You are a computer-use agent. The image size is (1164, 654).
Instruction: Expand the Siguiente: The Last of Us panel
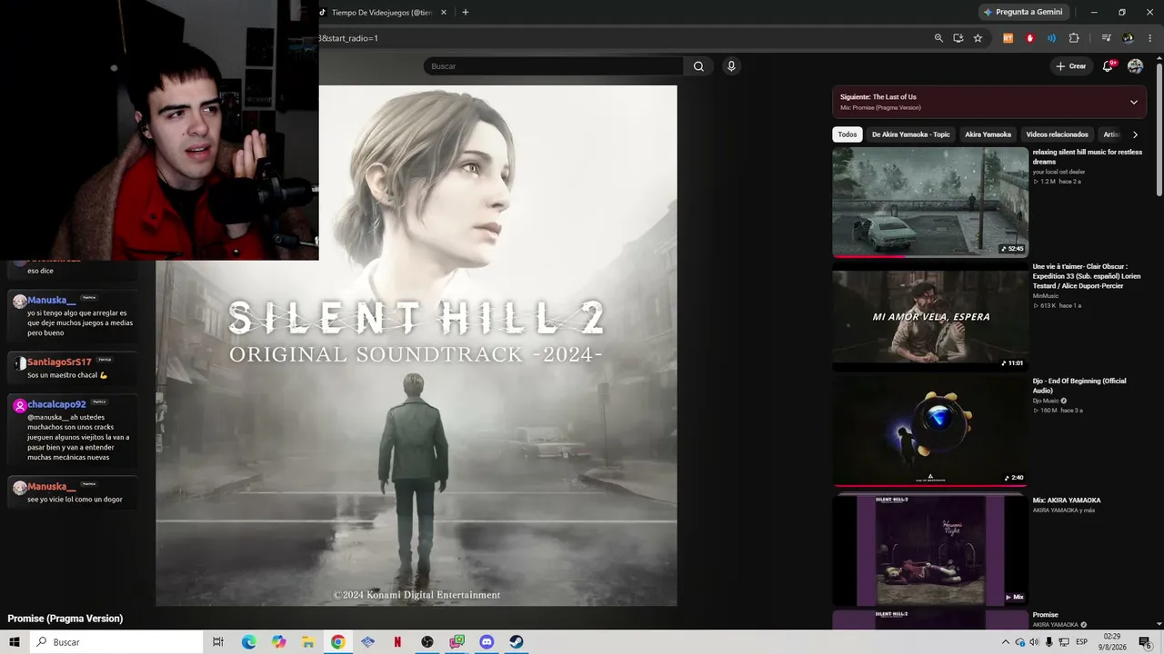point(1133,102)
